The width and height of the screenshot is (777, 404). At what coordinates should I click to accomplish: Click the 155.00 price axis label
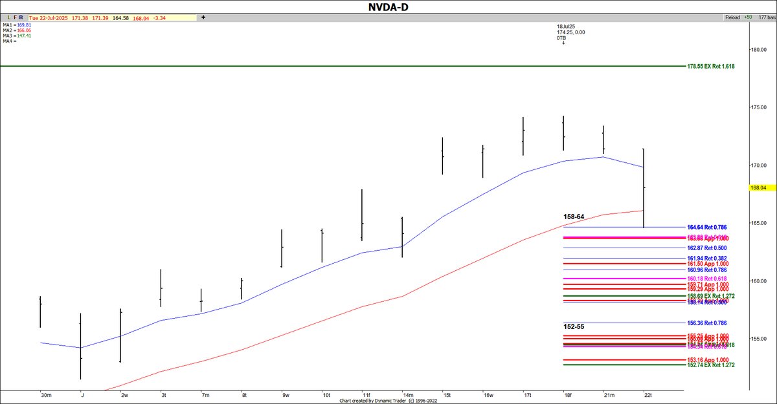click(758, 339)
